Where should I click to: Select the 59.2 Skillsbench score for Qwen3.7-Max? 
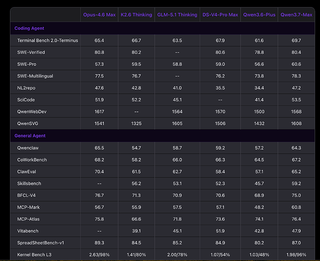coord(296,184)
